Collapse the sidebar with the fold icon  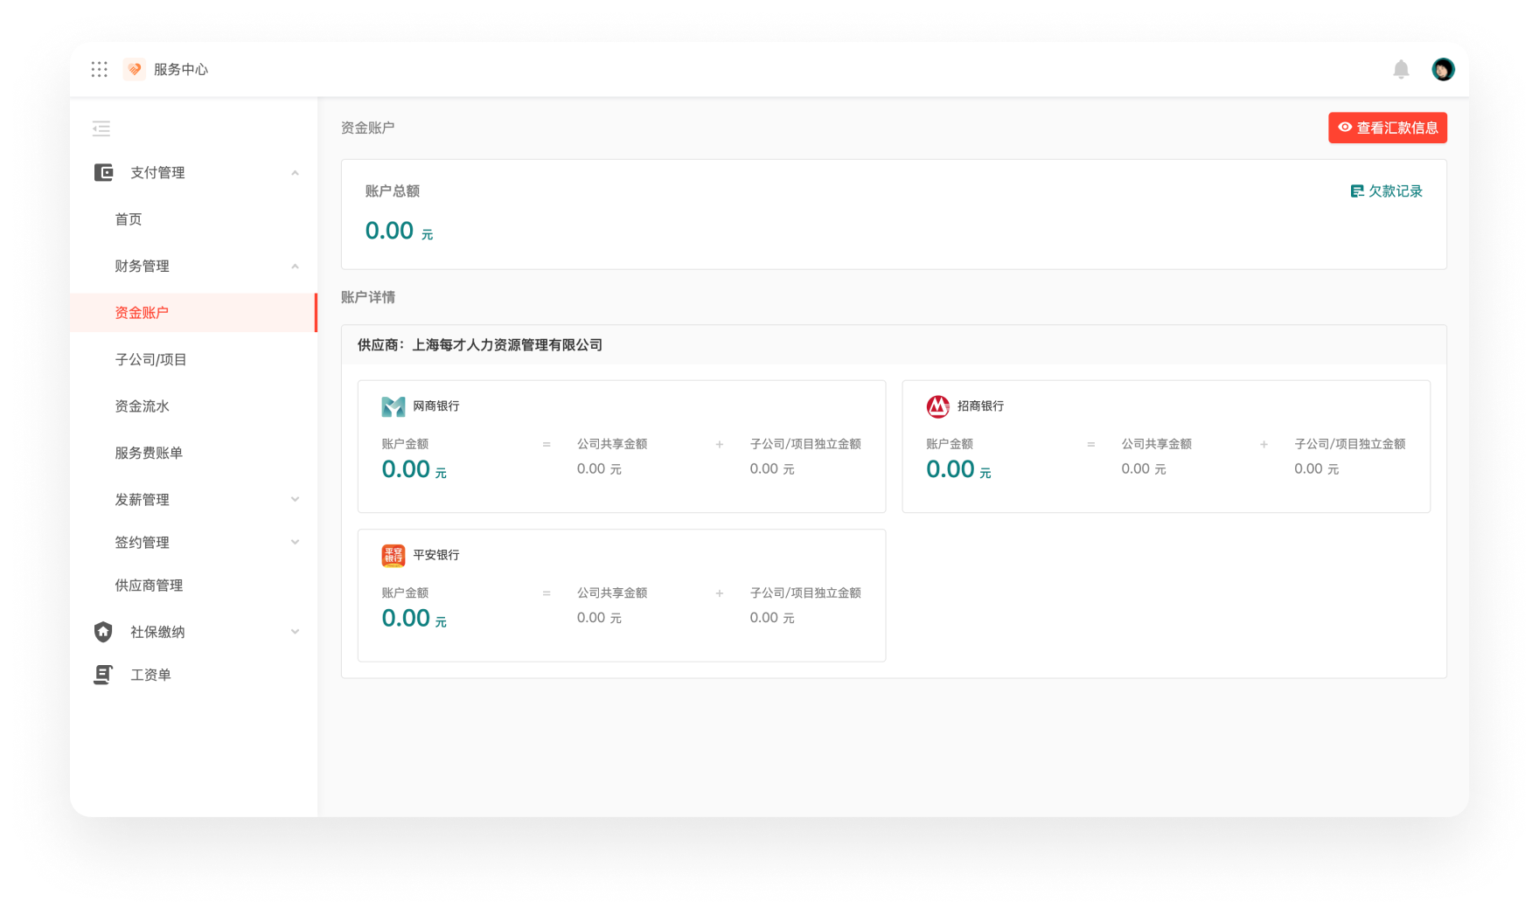coord(101,128)
